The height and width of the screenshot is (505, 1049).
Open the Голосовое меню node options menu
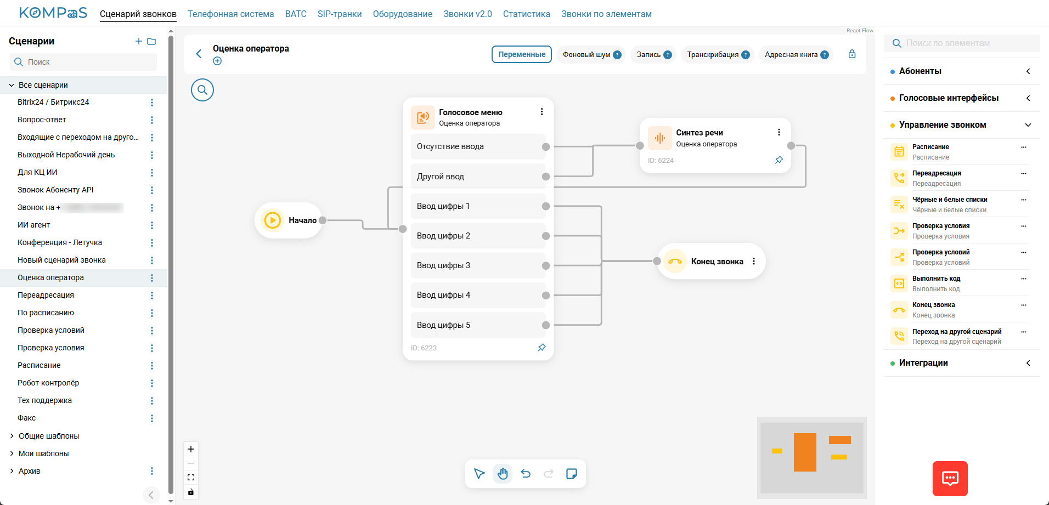pos(542,112)
